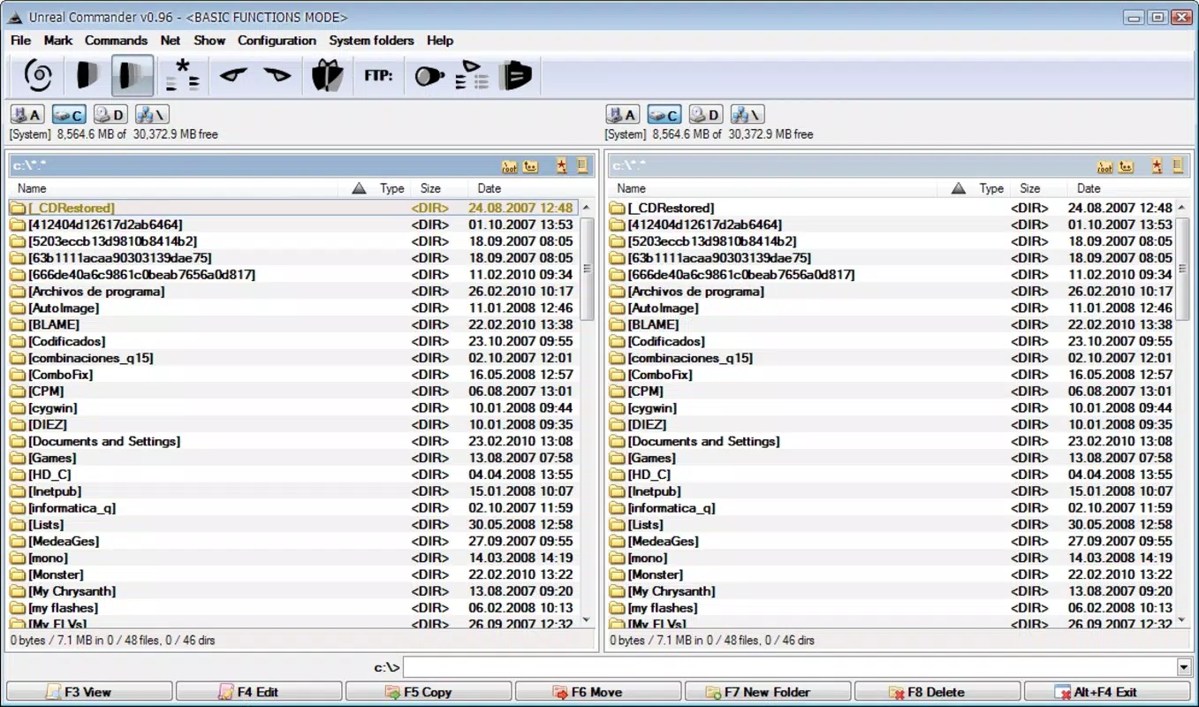Sort the left panel by Type column

(x=391, y=188)
